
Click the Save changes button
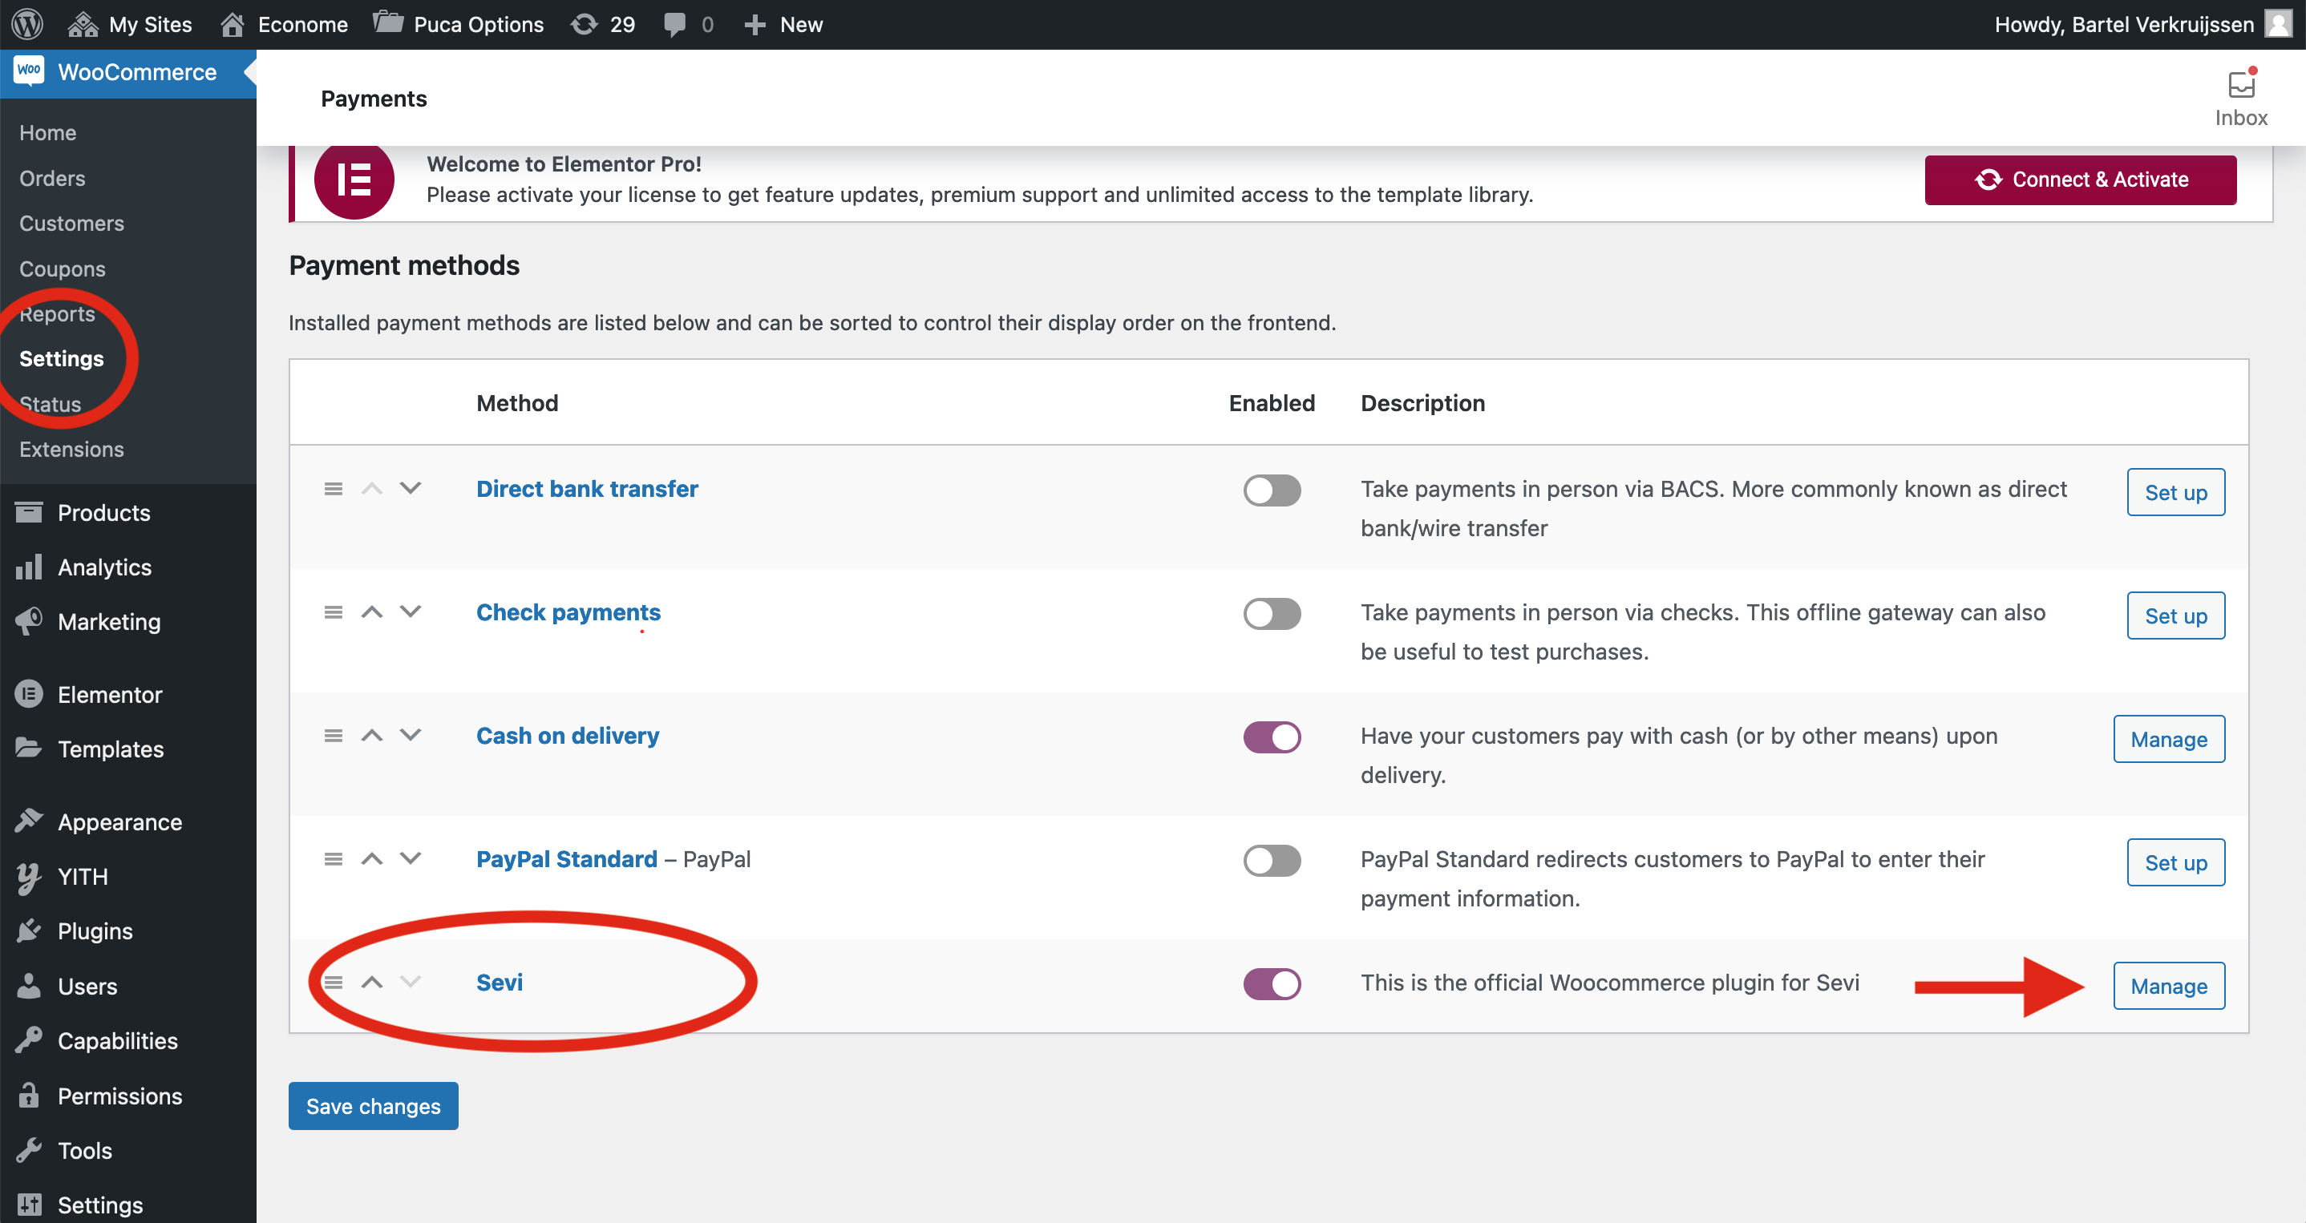pyautogui.click(x=374, y=1106)
